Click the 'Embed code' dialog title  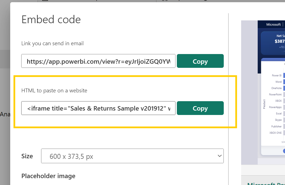point(51,19)
